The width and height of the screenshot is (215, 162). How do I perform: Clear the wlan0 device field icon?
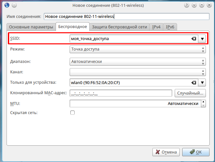pos(194,83)
